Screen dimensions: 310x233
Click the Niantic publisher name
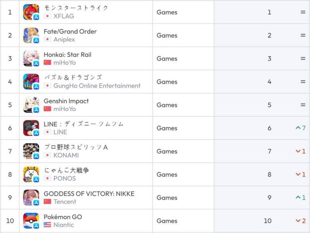click(64, 225)
